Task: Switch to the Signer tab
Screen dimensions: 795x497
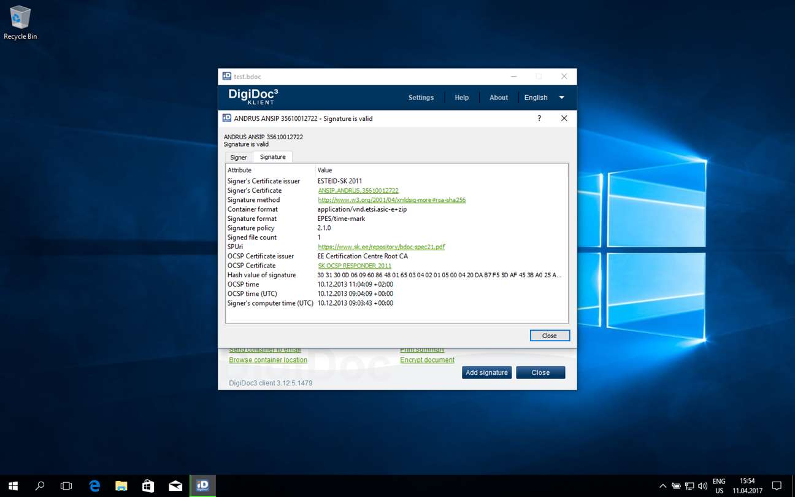Action: 239,158
